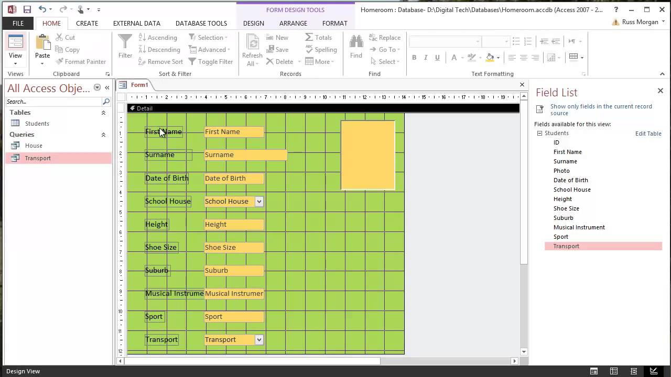This screenshot has width=671, height=377.
Task: Click the navigation pane Search box
Action: 54,102
